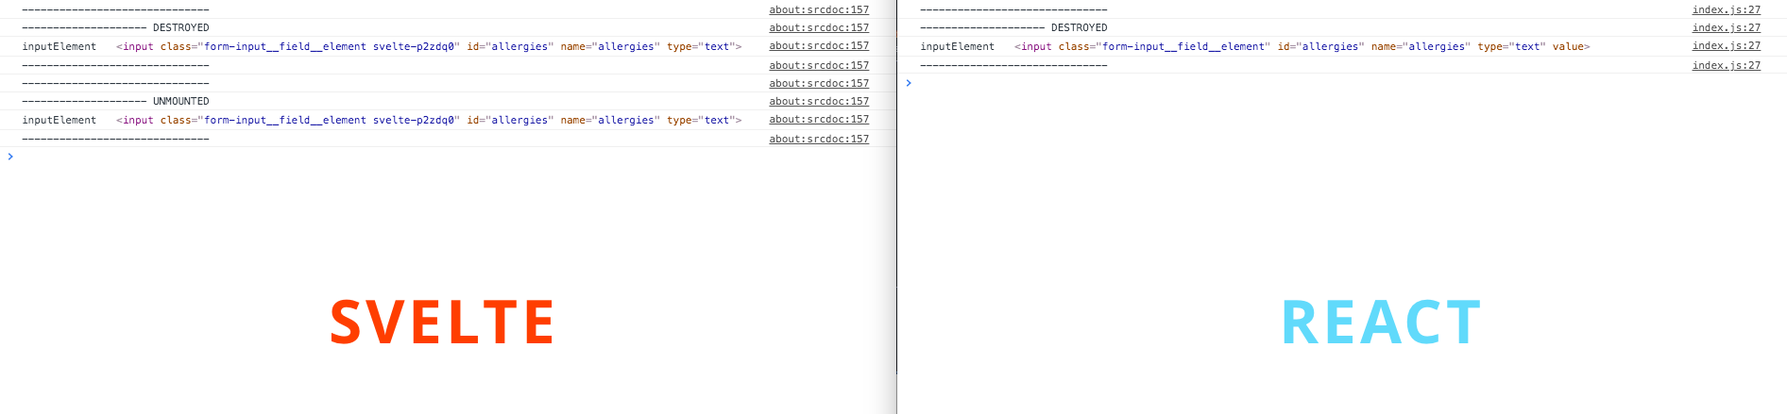The height and width of the screenshot is (414, 1787).
Task: Open source link on inputElement row under UNMOUNTED
Action: point(819,119)
